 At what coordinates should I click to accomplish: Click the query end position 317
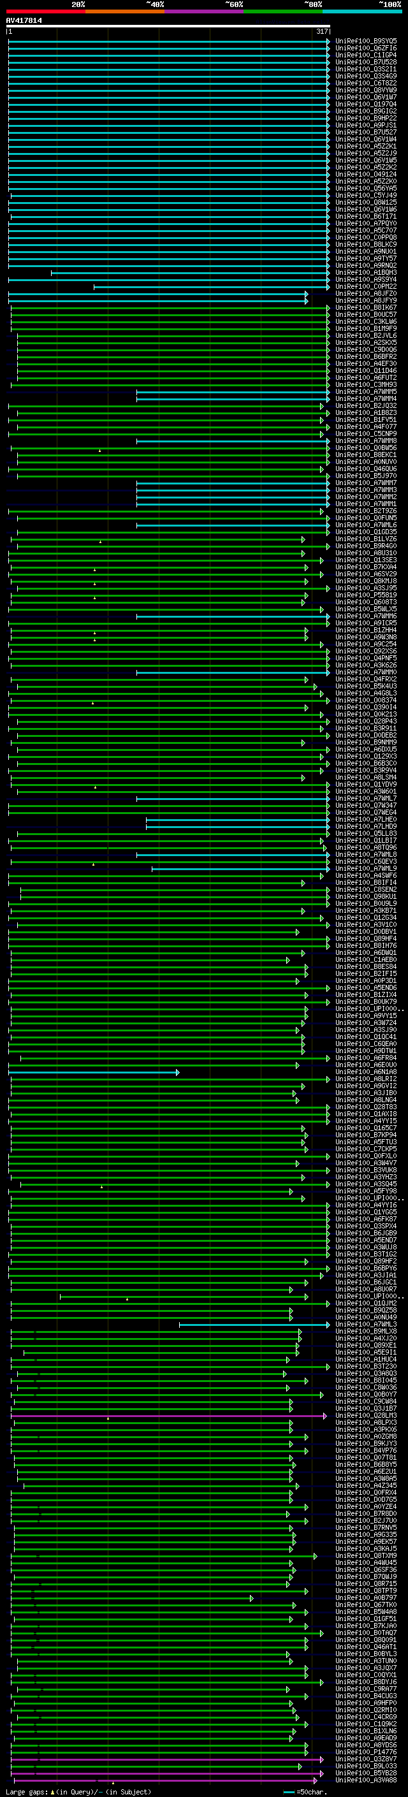click(x=321, y=31)
